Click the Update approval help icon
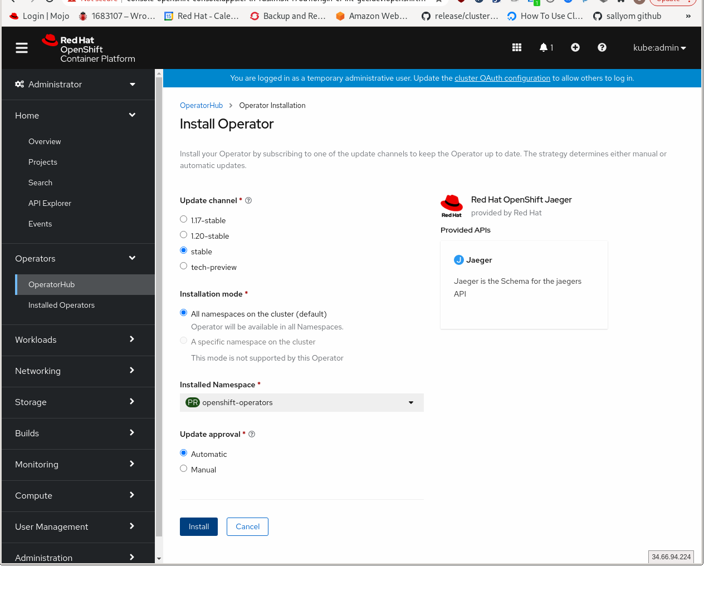Image resolution: width=704 pixels, height=601 pixels. pos(252,434)
